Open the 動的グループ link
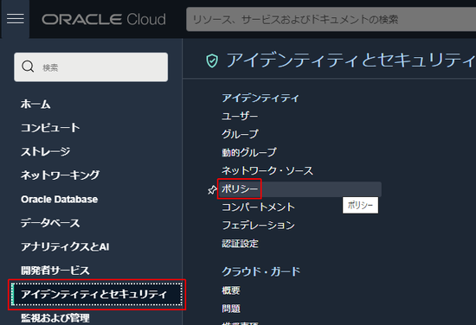The image size is (476, 325). [249, 152]
